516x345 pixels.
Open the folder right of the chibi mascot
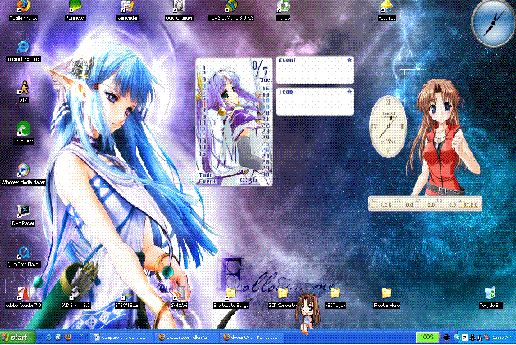tap(335, 297)
